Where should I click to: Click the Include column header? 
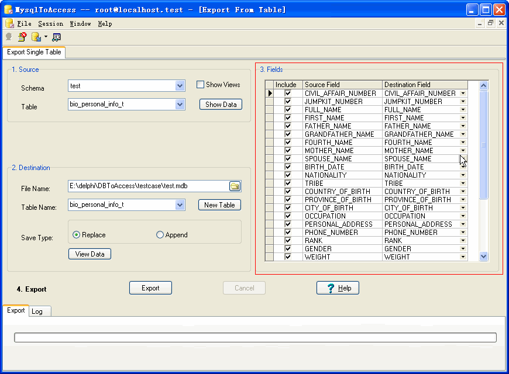click(288, 85)
